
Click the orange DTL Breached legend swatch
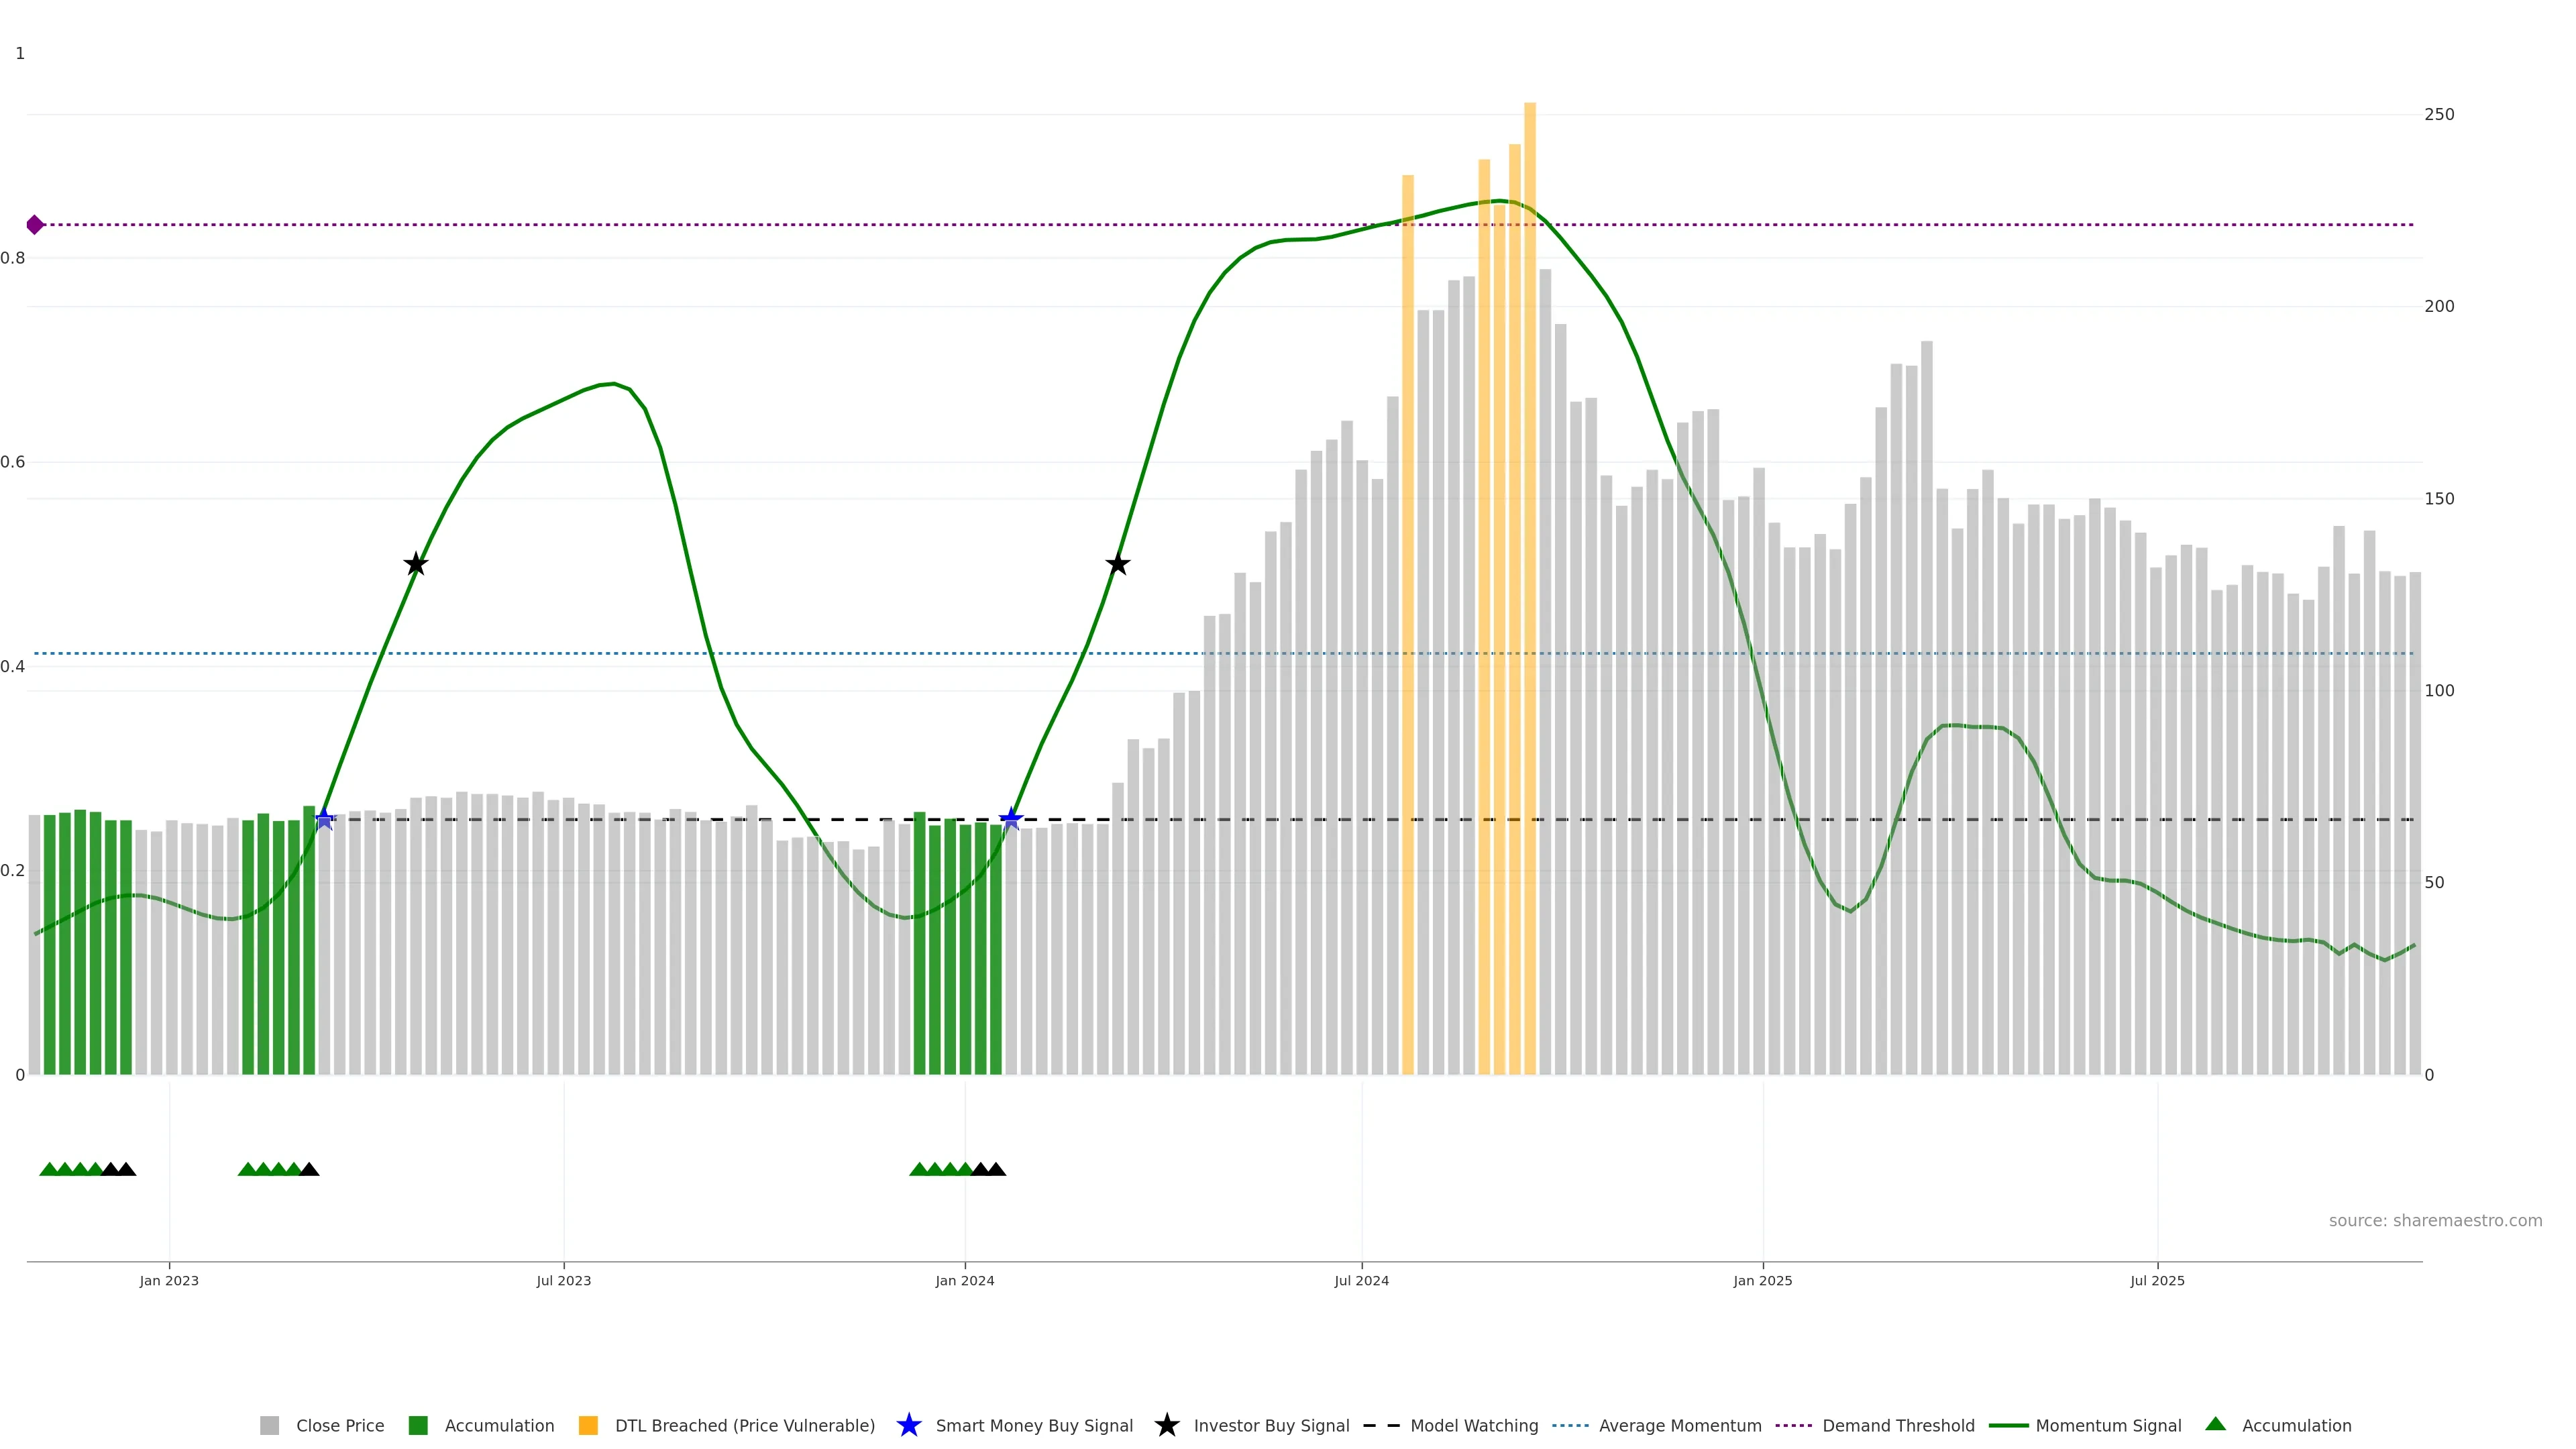tap(588, 1426)
